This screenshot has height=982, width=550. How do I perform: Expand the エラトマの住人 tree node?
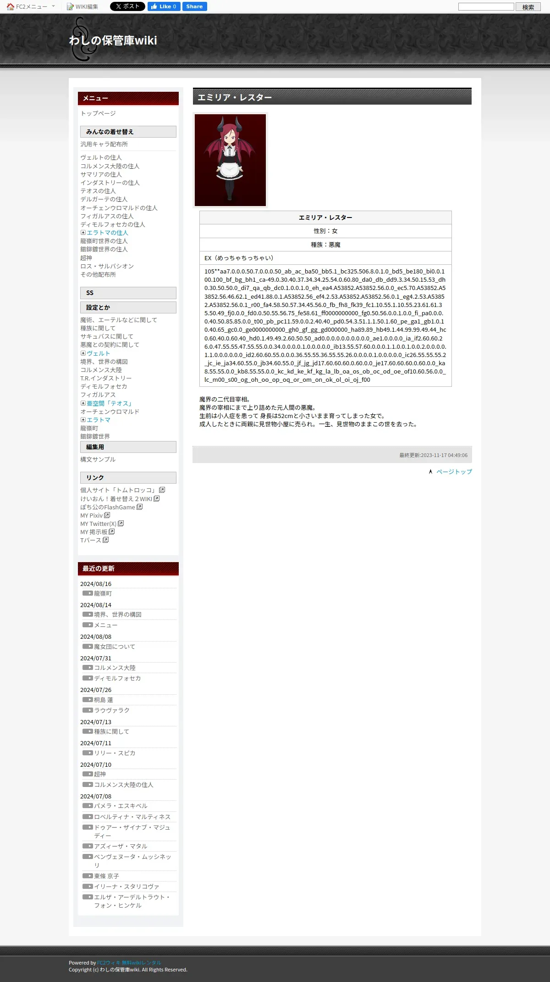83,233
